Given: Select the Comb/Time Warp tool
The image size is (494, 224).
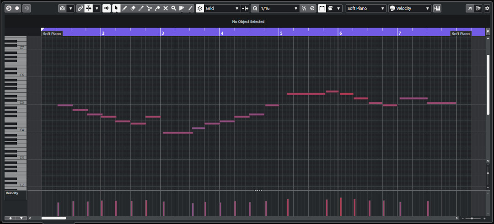Looking at the screenshot, I should [182, 9].
